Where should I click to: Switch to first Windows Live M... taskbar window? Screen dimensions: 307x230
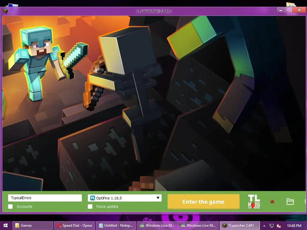tap(157, 225)
